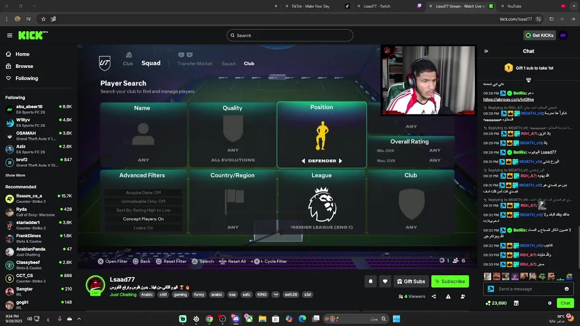Click the Kick logo
The height and width of the screenshot is (326, 580).
coord(33,35)
